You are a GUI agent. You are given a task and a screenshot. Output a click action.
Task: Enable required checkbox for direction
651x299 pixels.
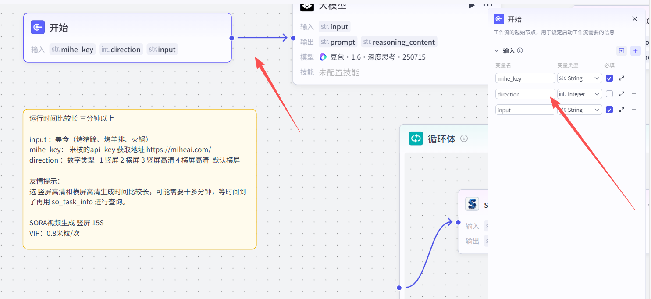coord(609,94)
